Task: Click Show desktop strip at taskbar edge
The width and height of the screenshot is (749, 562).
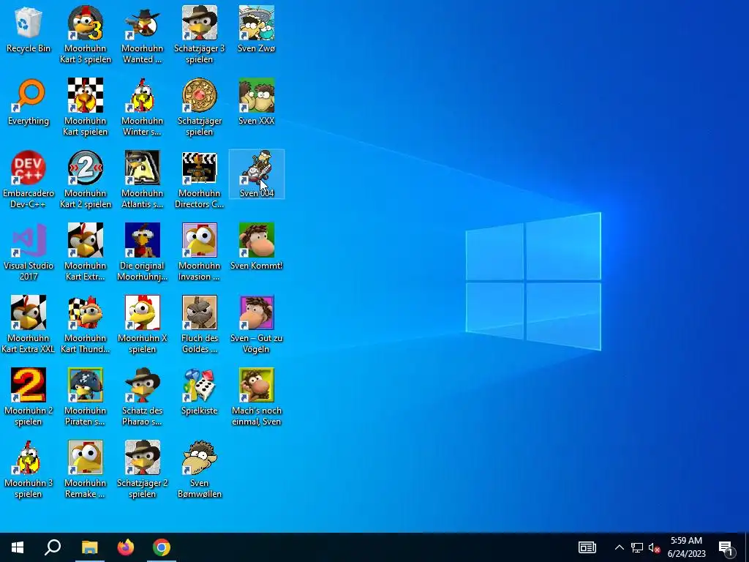Action: 747,547
